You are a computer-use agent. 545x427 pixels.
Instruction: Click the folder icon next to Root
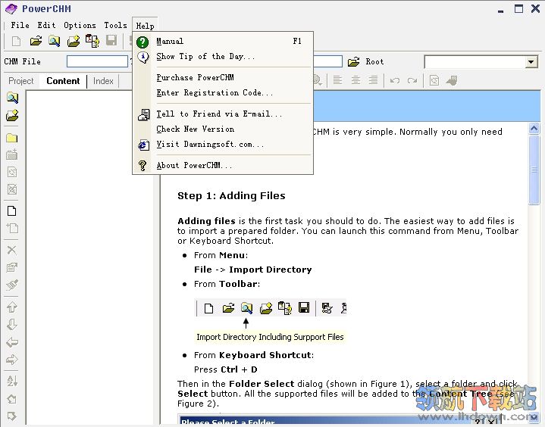coord(353,62)
